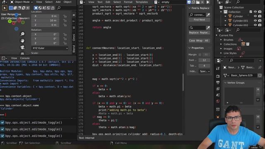Toggle the Margin checkbox in Properties
This screenshot has height=149, width=265.
tap(200, 55)
